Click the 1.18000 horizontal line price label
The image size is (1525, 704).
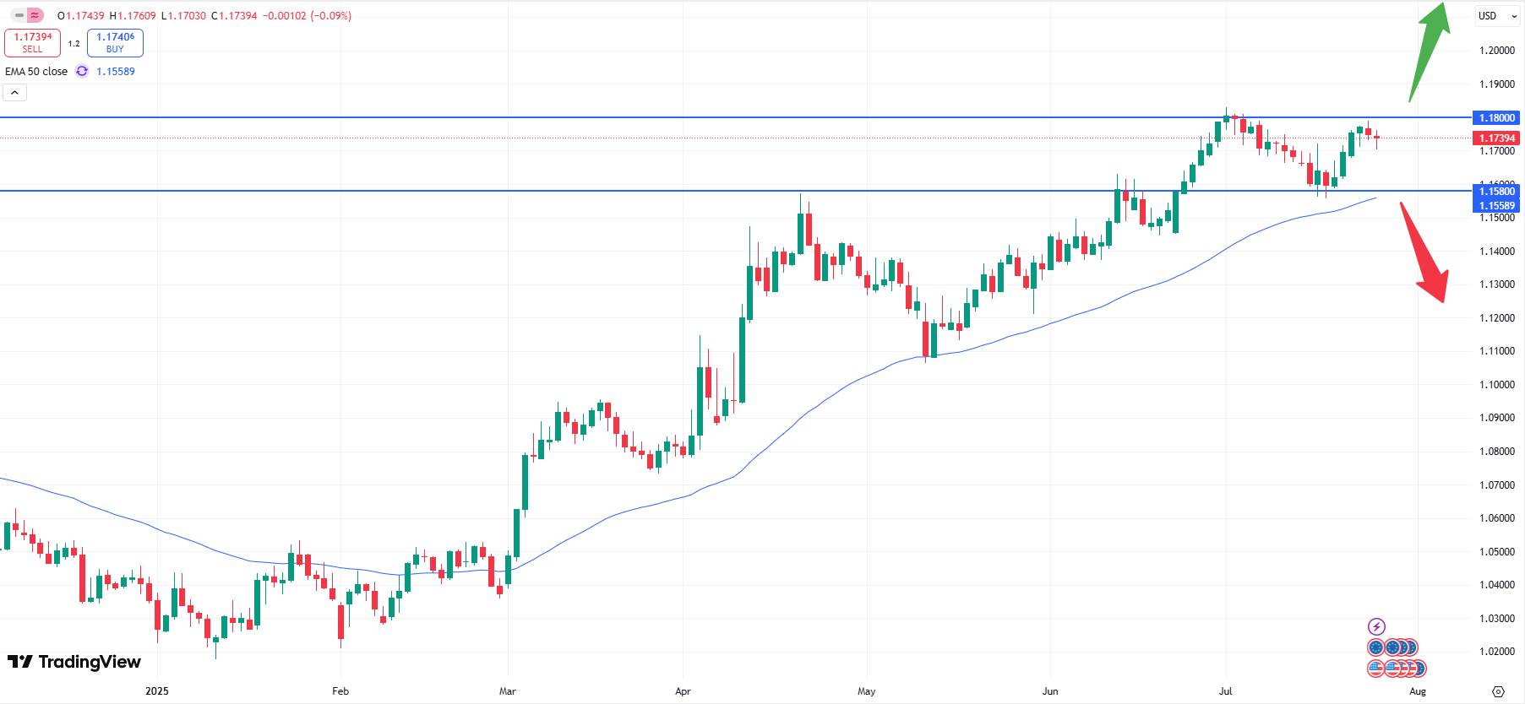point(1496,118)
